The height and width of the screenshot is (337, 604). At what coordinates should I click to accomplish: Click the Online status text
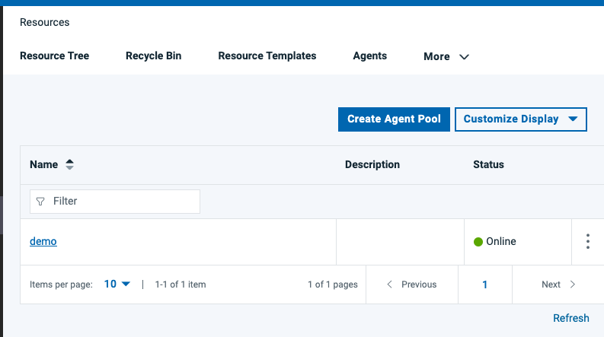[x=500, y=241]
